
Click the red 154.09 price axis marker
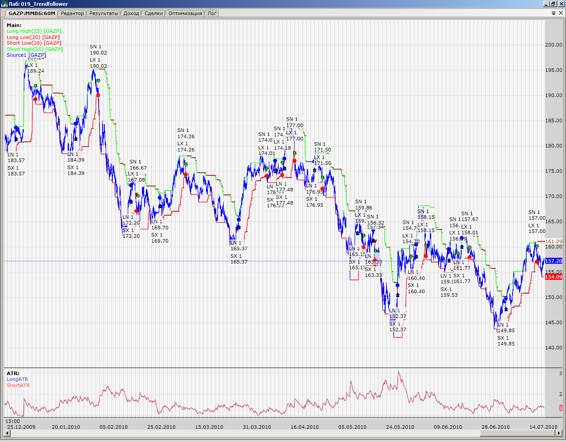click(x=554, y=277)
